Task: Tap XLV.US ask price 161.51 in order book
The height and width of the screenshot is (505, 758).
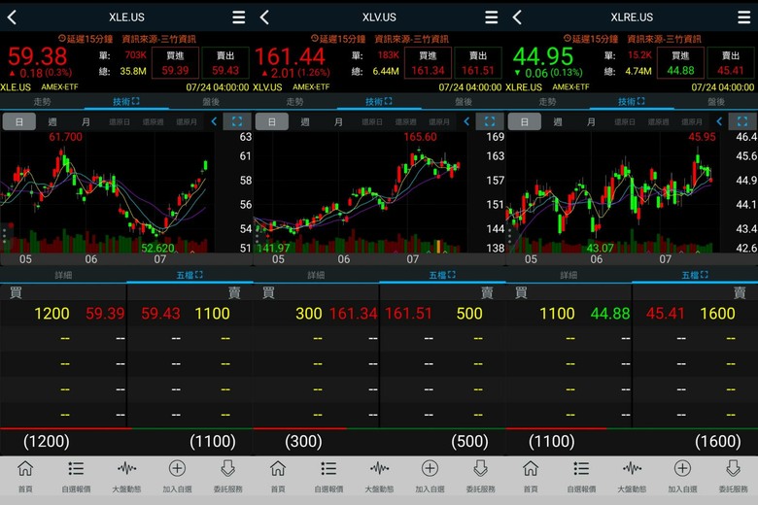Action: 408,314
